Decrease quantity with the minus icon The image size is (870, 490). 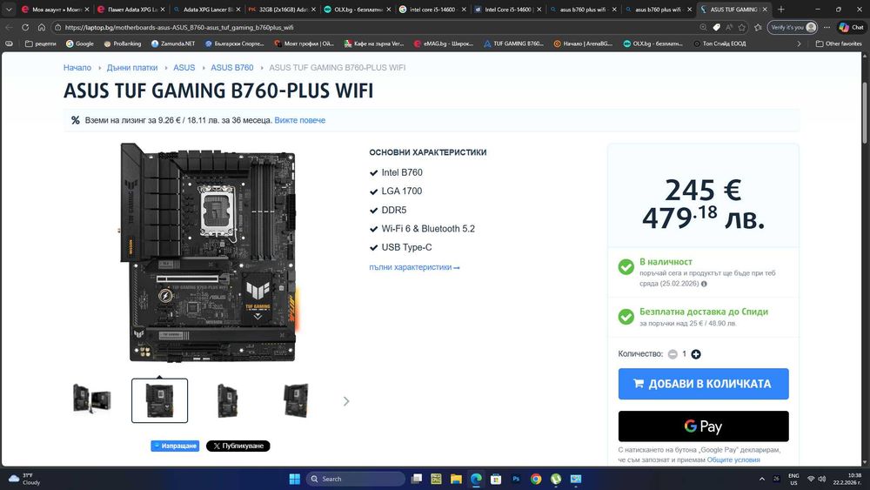click(673, 354)
